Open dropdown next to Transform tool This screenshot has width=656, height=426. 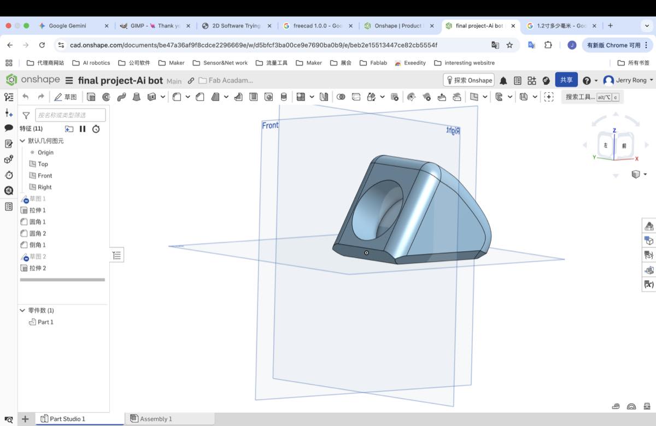coord(382,97)
